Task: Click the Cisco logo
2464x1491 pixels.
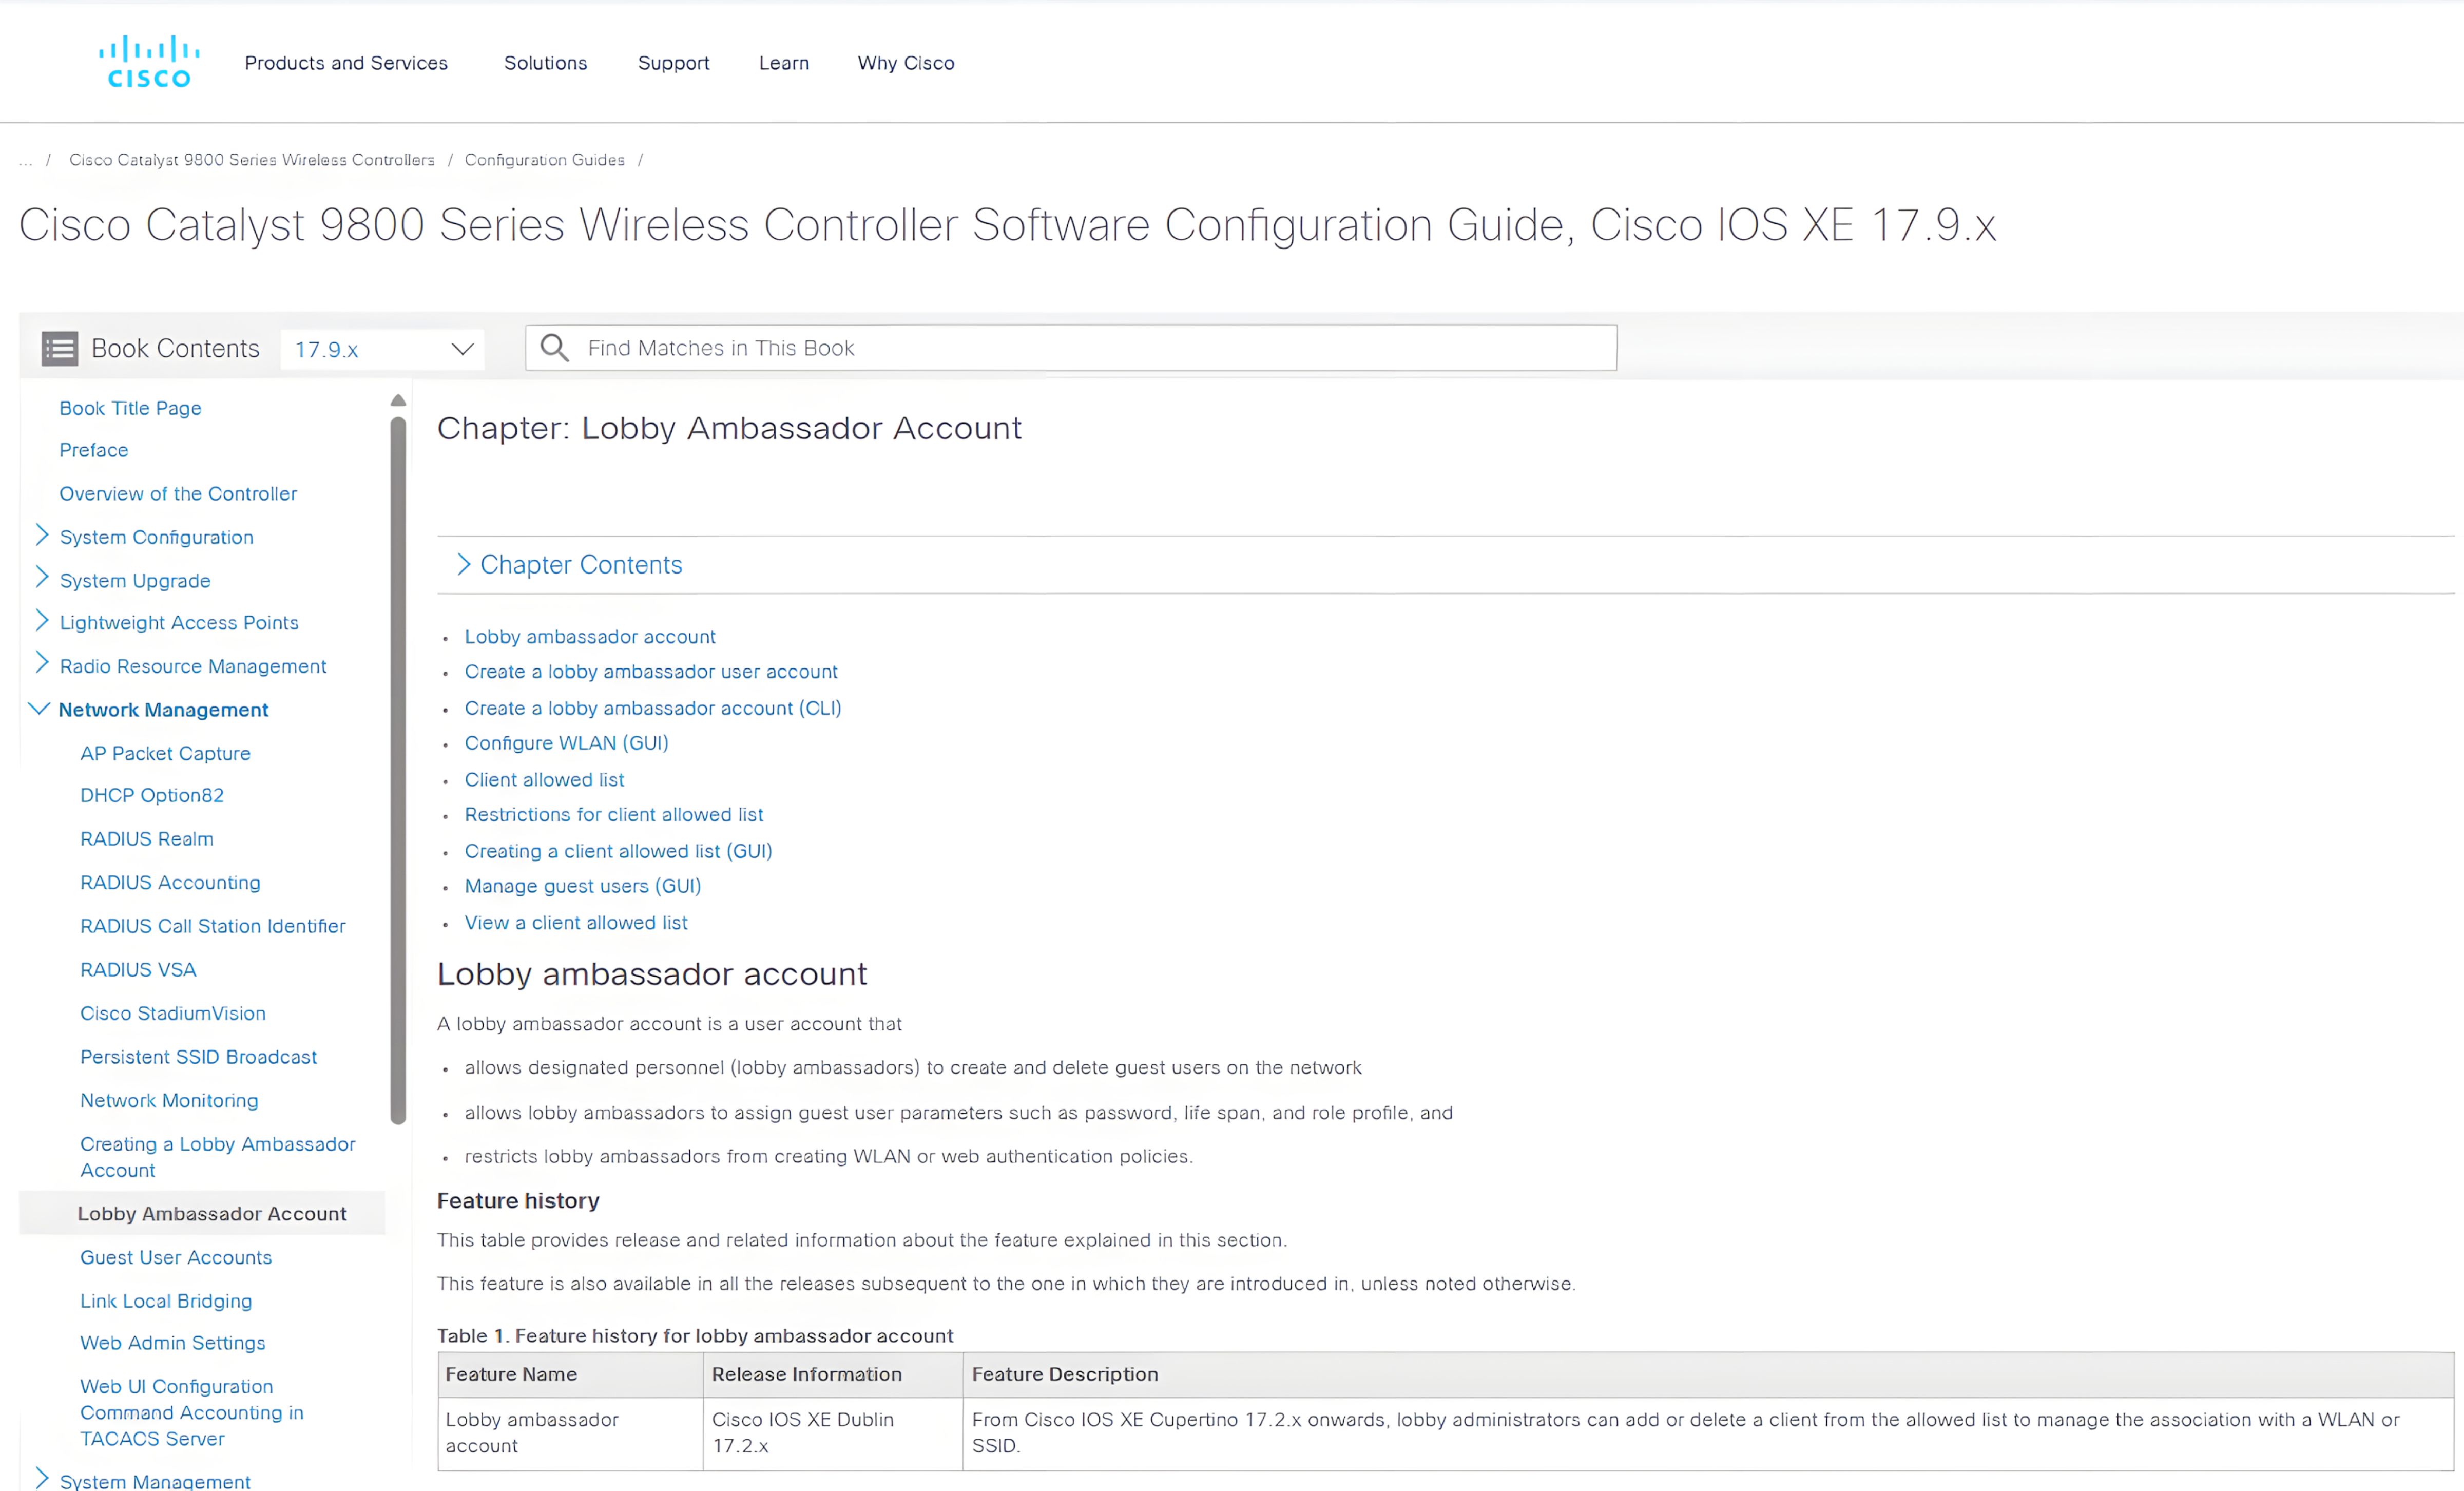Action: pyautogui.click(x=149, y=62)
